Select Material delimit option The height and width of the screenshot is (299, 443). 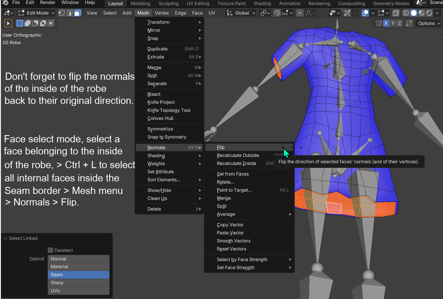(x=79, y=267)
